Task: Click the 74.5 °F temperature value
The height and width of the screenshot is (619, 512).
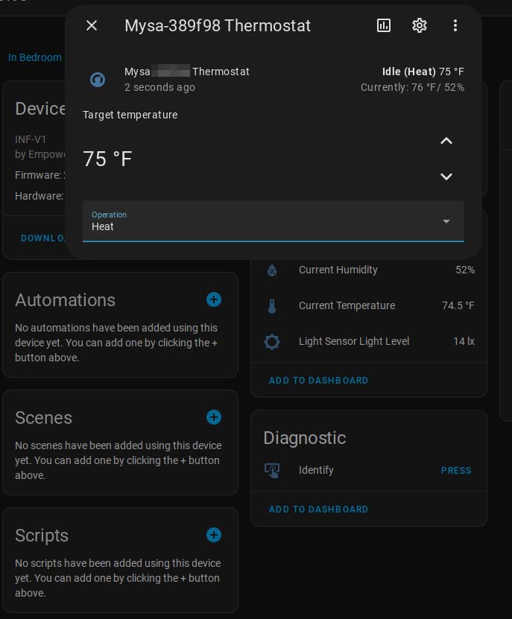Action: coord(458,305)
